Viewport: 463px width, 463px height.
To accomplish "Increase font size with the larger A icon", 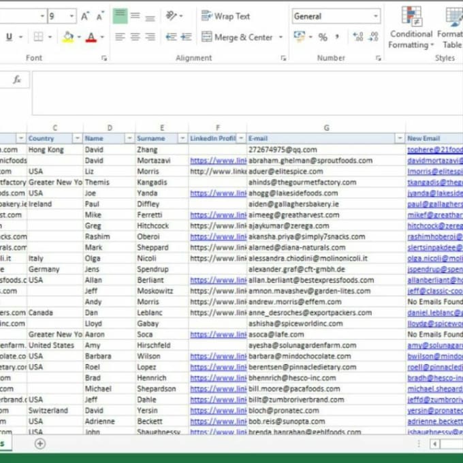I will click(84, 16).
